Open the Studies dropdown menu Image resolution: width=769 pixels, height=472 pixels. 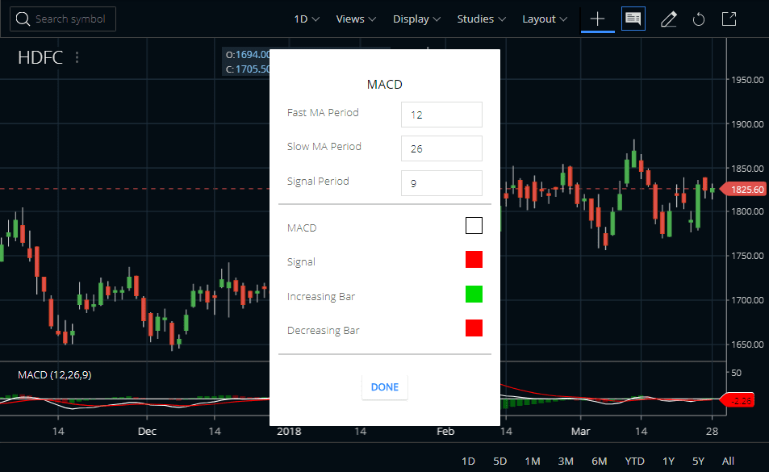[481, 19]
